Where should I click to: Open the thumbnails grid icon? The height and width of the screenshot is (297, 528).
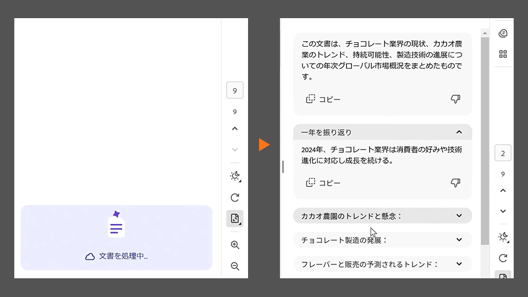click(503, 54)
